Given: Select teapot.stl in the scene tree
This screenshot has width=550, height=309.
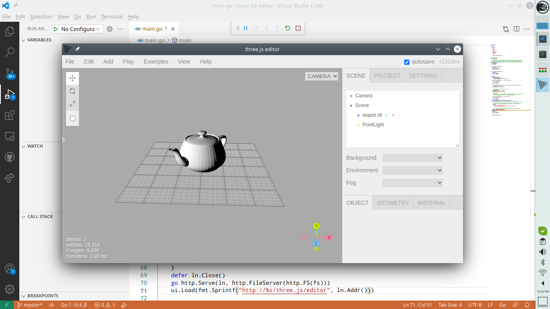Looking at the screenshot, I should pyautogui.click(x=372, y=115).
